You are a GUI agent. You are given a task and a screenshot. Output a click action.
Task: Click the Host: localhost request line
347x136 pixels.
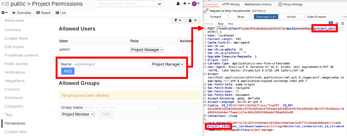[220, 36]
